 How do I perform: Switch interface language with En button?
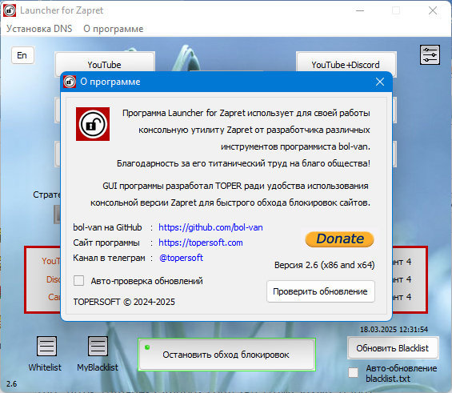(x=22, y=55)
